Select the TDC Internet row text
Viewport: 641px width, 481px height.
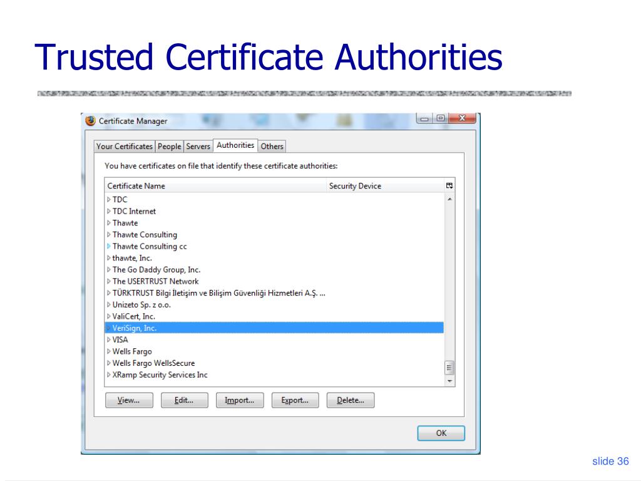tap(134, 211)
